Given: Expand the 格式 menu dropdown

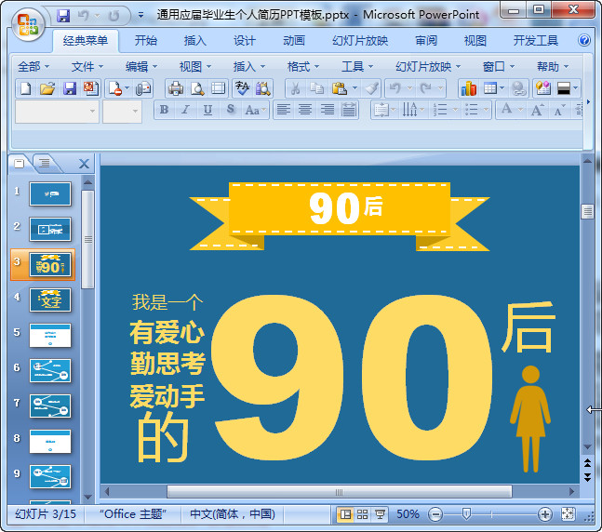Looking at the screenshot, I should [x=303, y=67].
